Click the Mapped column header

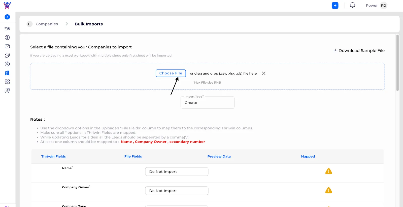pos(308,156)
